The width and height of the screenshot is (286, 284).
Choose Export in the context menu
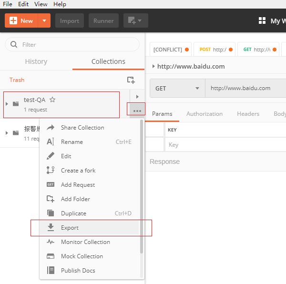pyautogui.click(x=70, y=228)
